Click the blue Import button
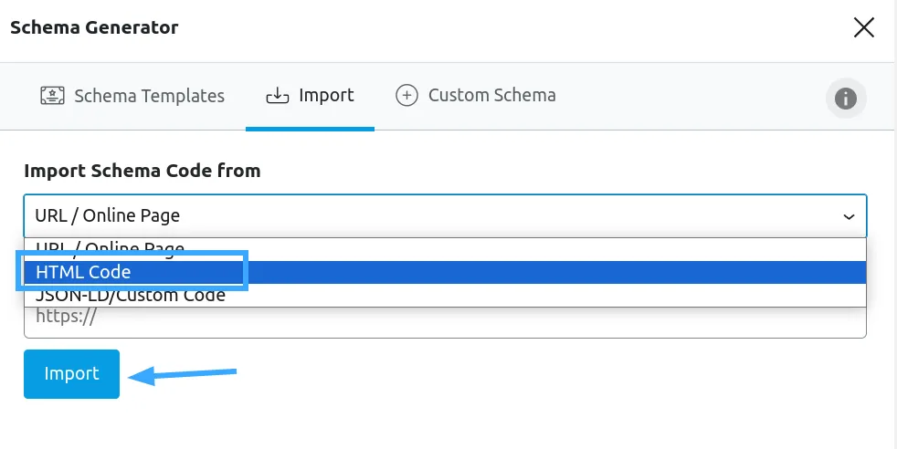Image resolution: width=897 pixels, height=449 pixels. (x=71, y=374)
